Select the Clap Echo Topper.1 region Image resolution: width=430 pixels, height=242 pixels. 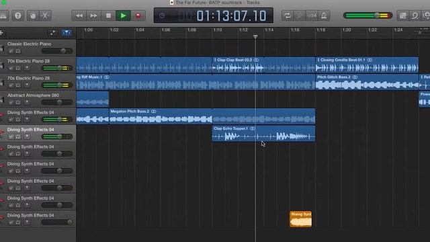coord(263,134)
